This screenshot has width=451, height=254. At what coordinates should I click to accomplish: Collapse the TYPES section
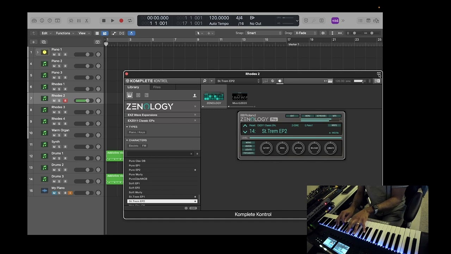tap(127, 127)
